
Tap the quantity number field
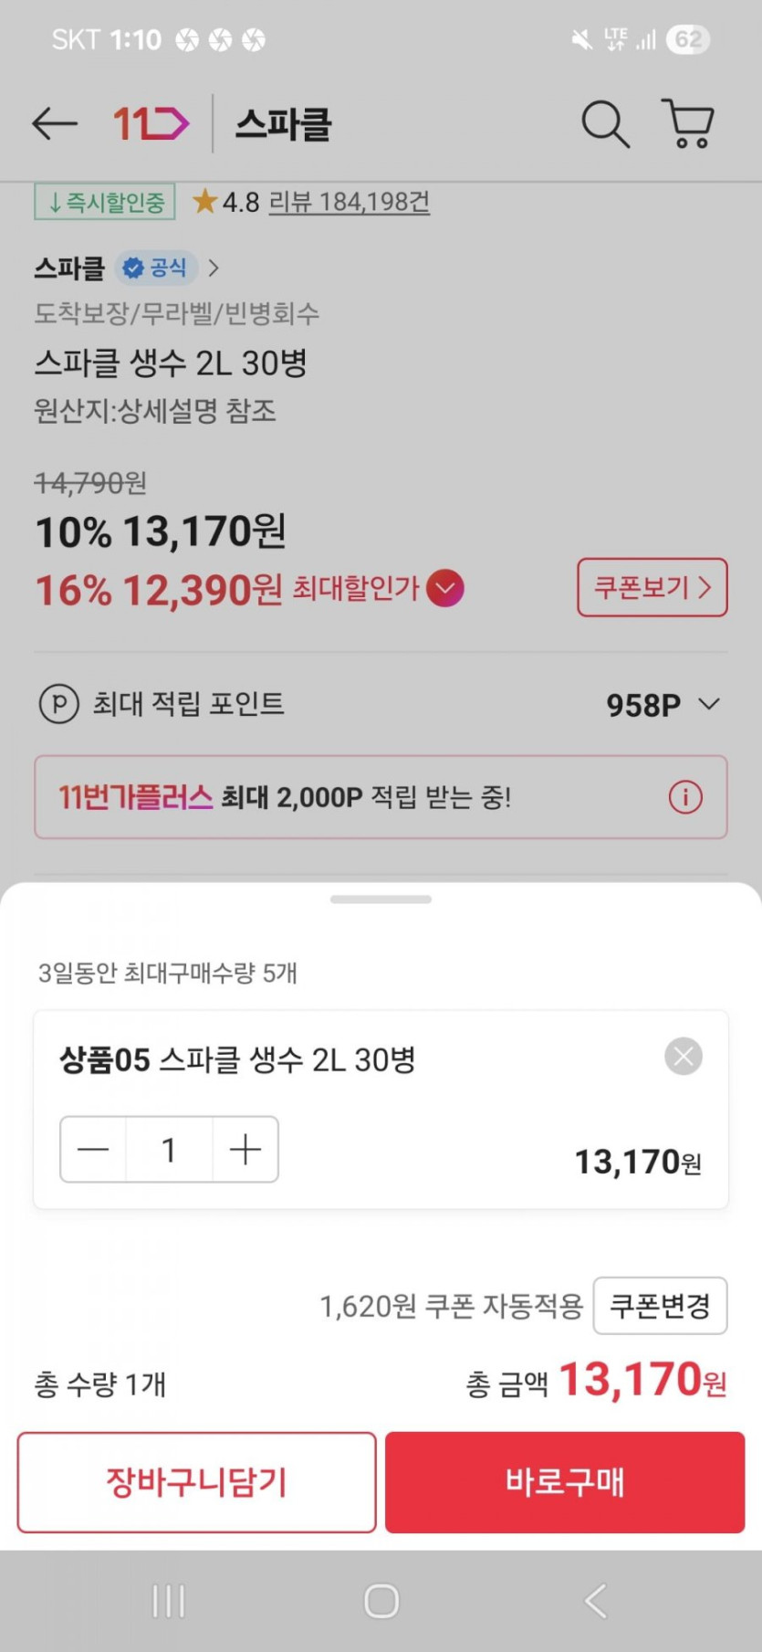click(169, 1150)
